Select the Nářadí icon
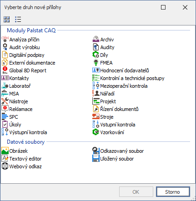This screenshot has height=201, width=196. point(96,94)
